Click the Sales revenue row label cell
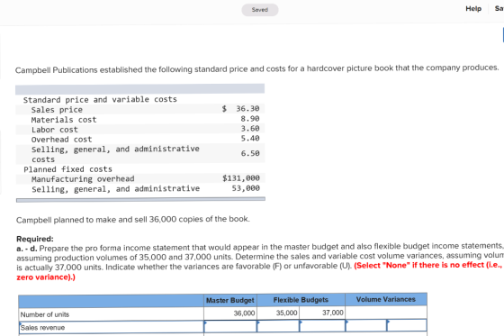This screenshot has height=336, width=504. pyautogui.click(x=112, y=327)
